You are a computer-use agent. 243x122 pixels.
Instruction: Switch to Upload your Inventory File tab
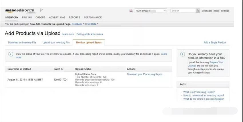56,42
